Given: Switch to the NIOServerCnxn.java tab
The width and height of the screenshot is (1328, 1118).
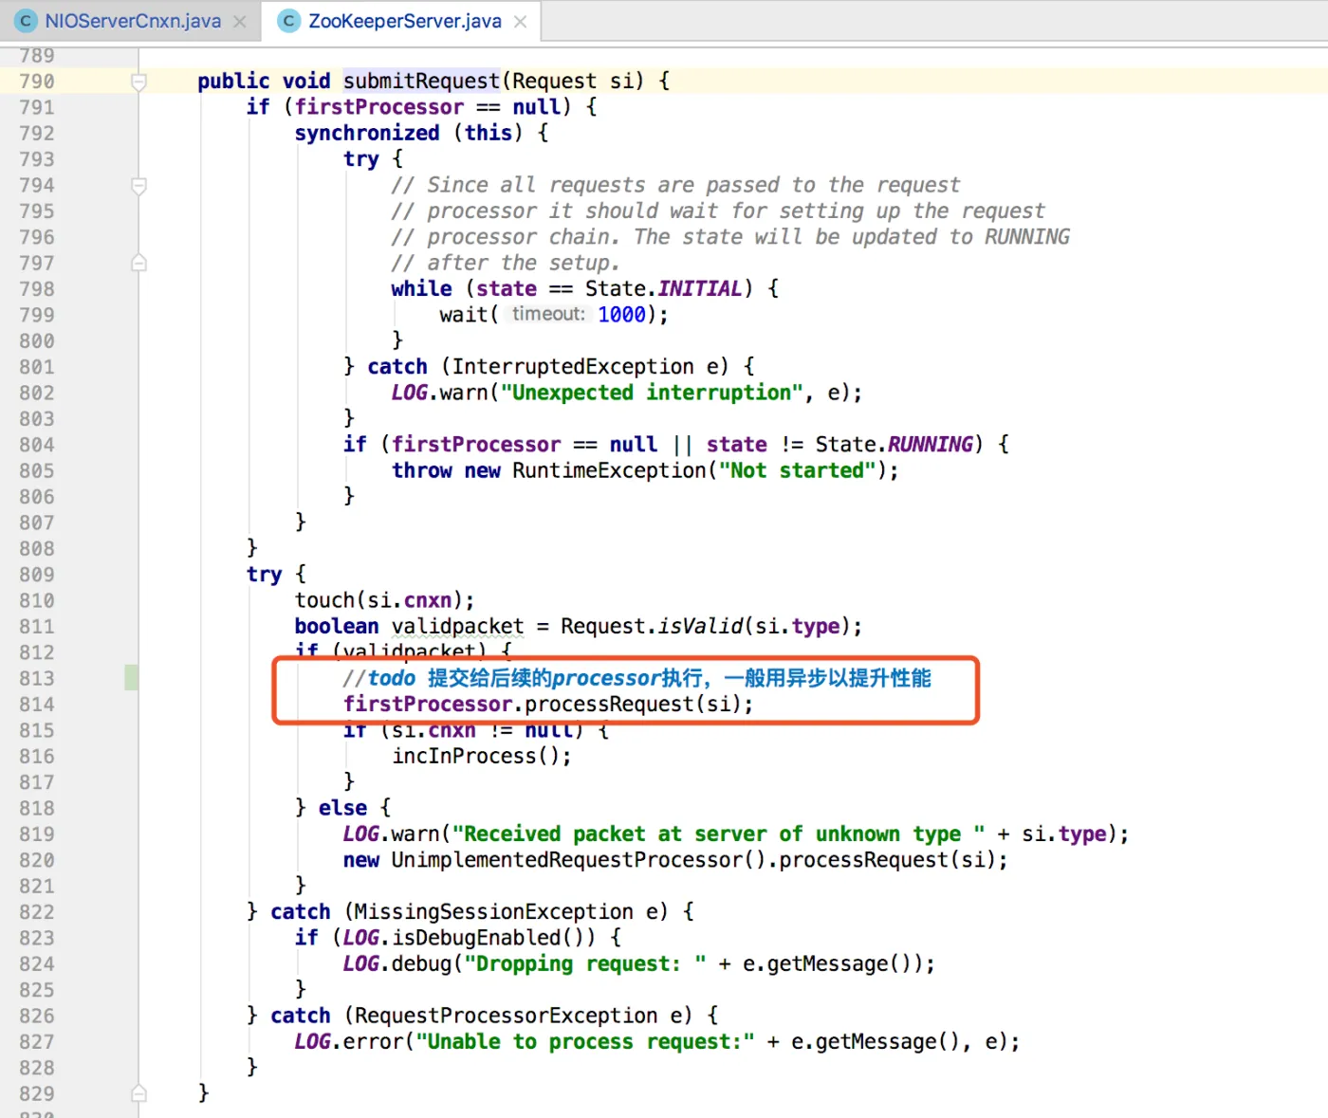Looking at the screenshot, I should 133,21.
